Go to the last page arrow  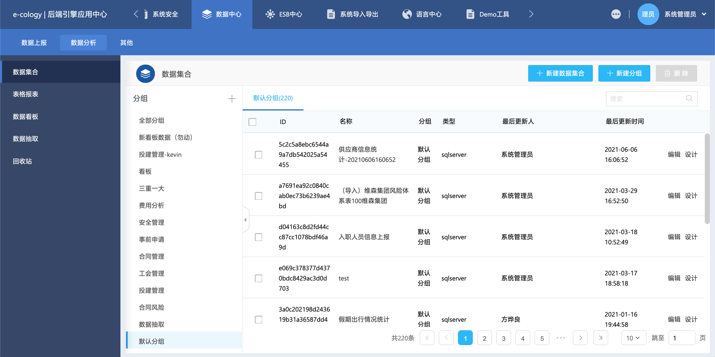tap(601, 338)
